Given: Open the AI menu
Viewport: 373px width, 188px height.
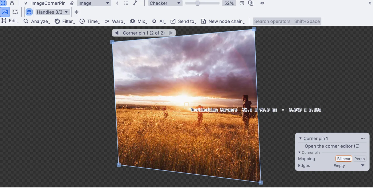Looking at the screenshot, I should coord(159,21).
